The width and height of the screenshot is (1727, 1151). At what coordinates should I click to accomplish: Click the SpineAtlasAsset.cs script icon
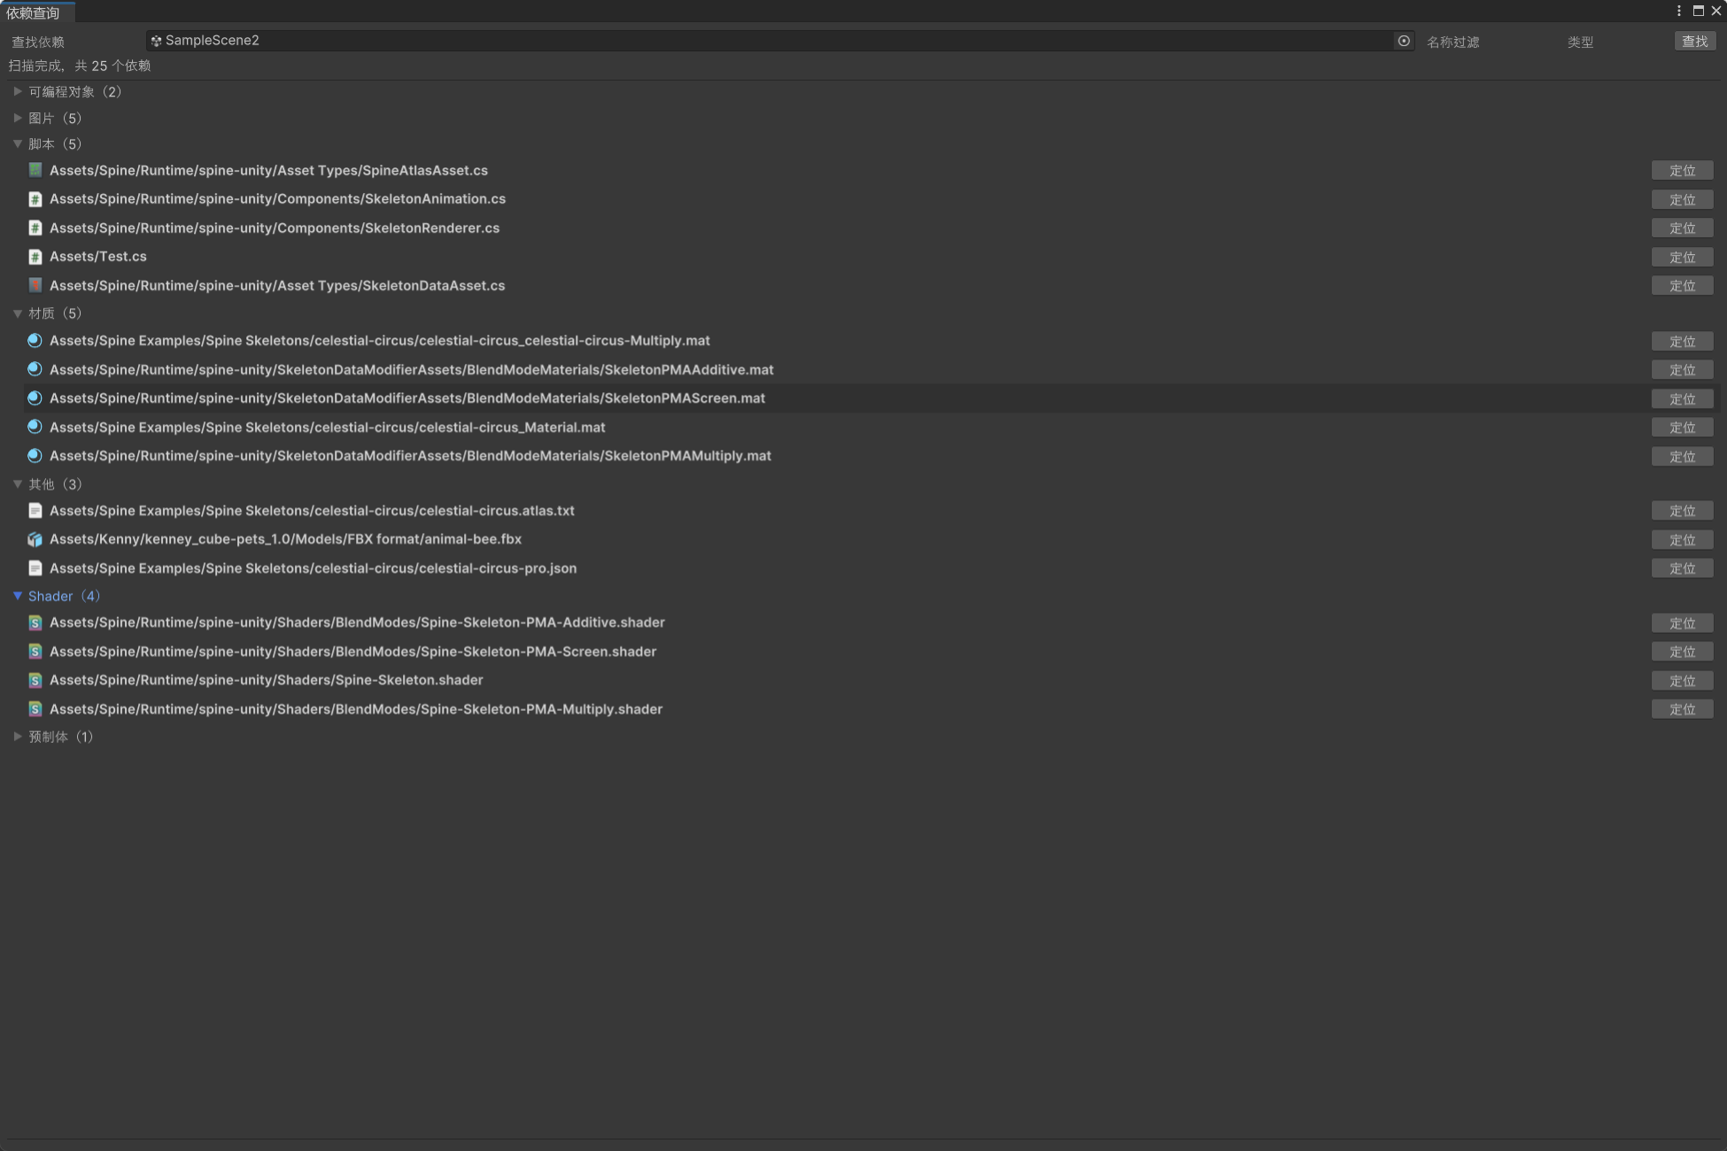tap(35, 170)
